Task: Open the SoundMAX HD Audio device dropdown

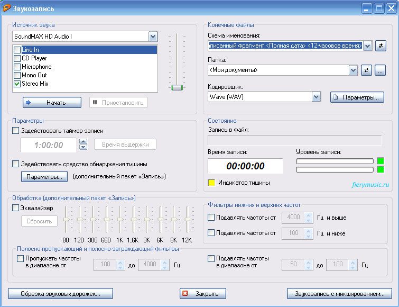Action: (153, 37)
